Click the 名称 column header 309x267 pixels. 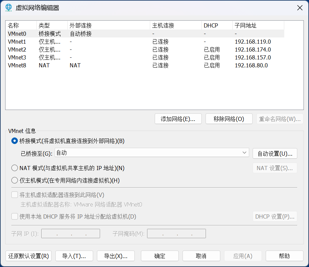tap(21, 25)
